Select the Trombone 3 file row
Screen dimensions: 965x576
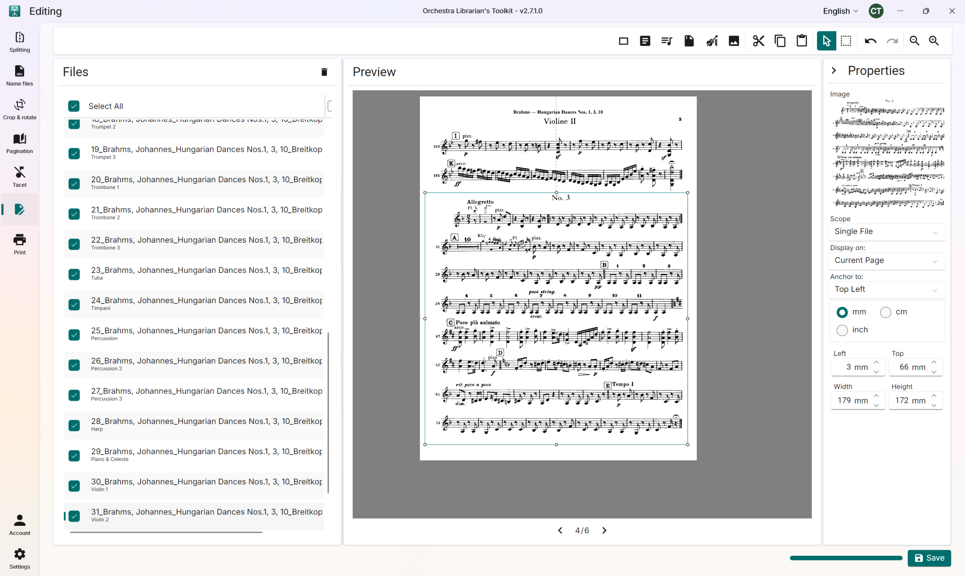(x=194, y=244)
